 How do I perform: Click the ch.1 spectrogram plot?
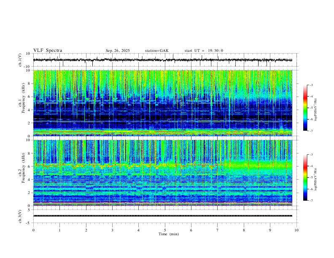coord(163,103)
